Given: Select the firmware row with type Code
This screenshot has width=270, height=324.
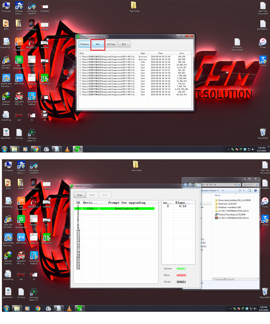Looking at the screenshot, I should pos(135,62).
